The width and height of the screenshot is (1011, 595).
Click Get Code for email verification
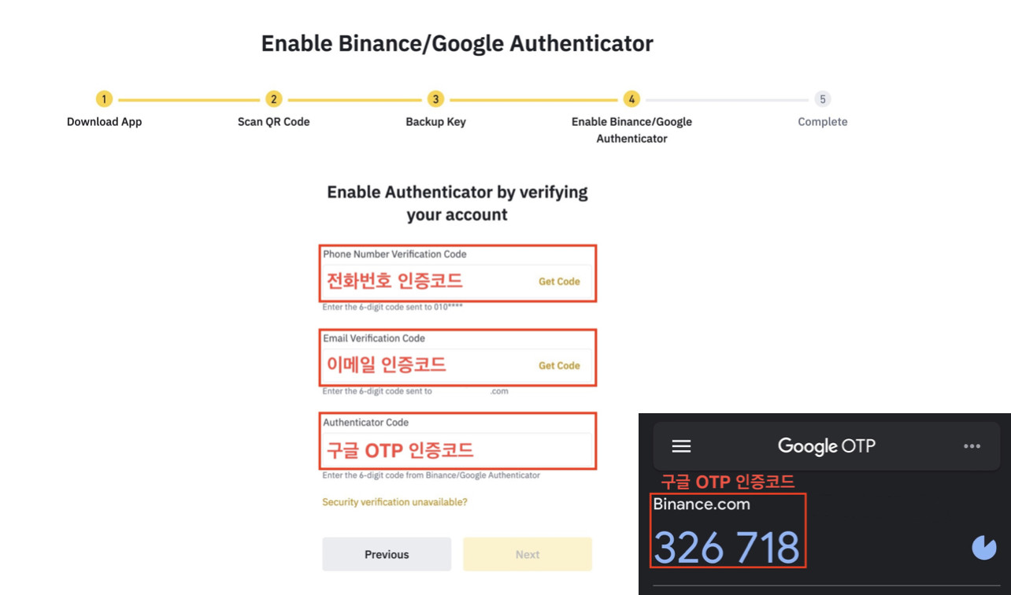[559, 365]
